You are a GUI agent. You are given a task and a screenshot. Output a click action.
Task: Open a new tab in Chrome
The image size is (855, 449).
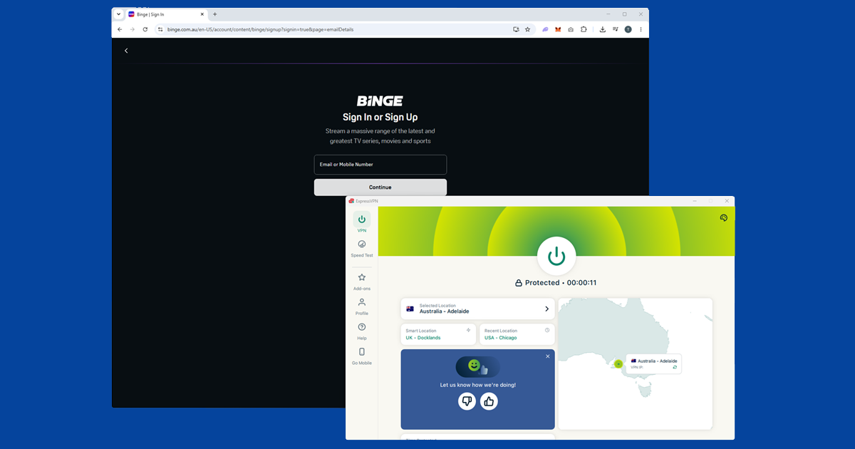[x=215, y=14]
